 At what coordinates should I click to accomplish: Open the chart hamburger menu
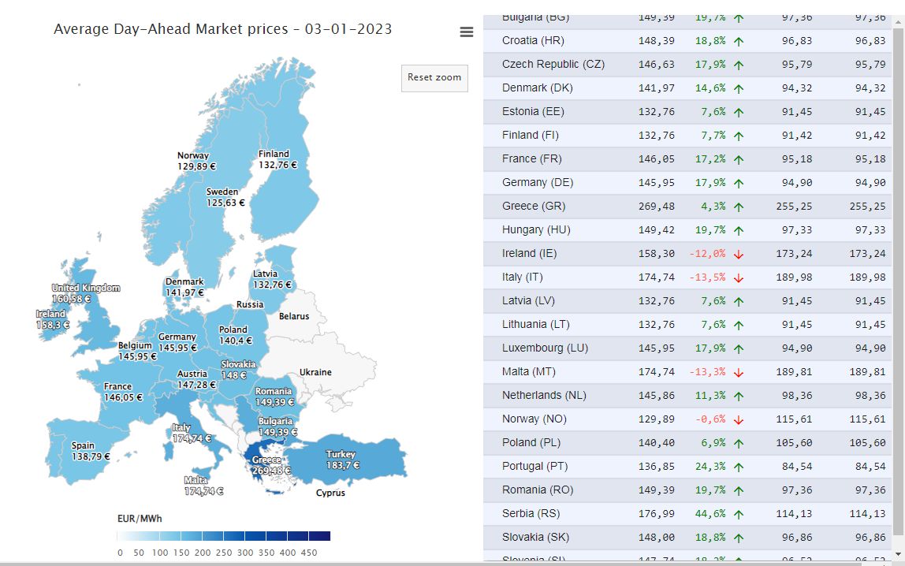point(467,32)
